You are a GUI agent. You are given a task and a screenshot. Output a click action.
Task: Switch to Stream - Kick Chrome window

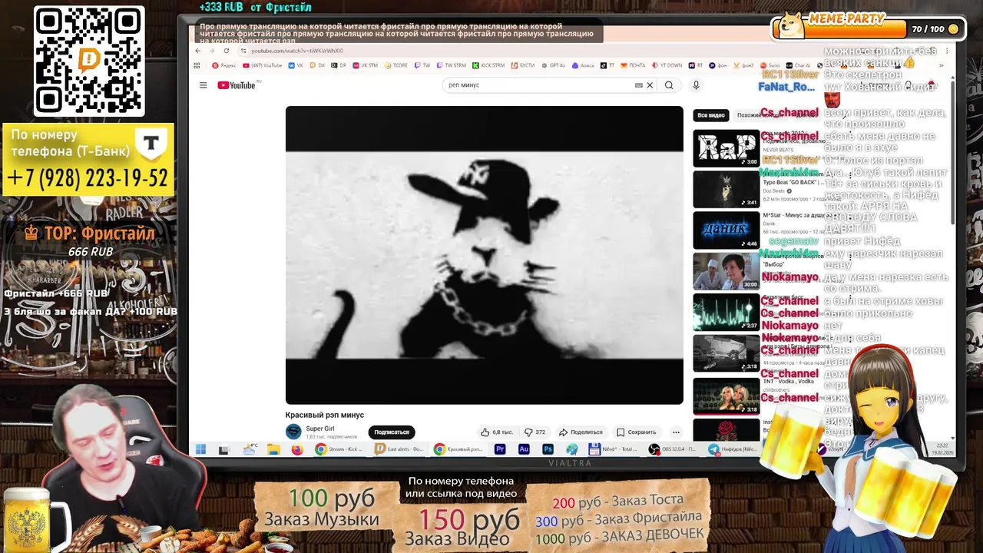coord(339,449)
